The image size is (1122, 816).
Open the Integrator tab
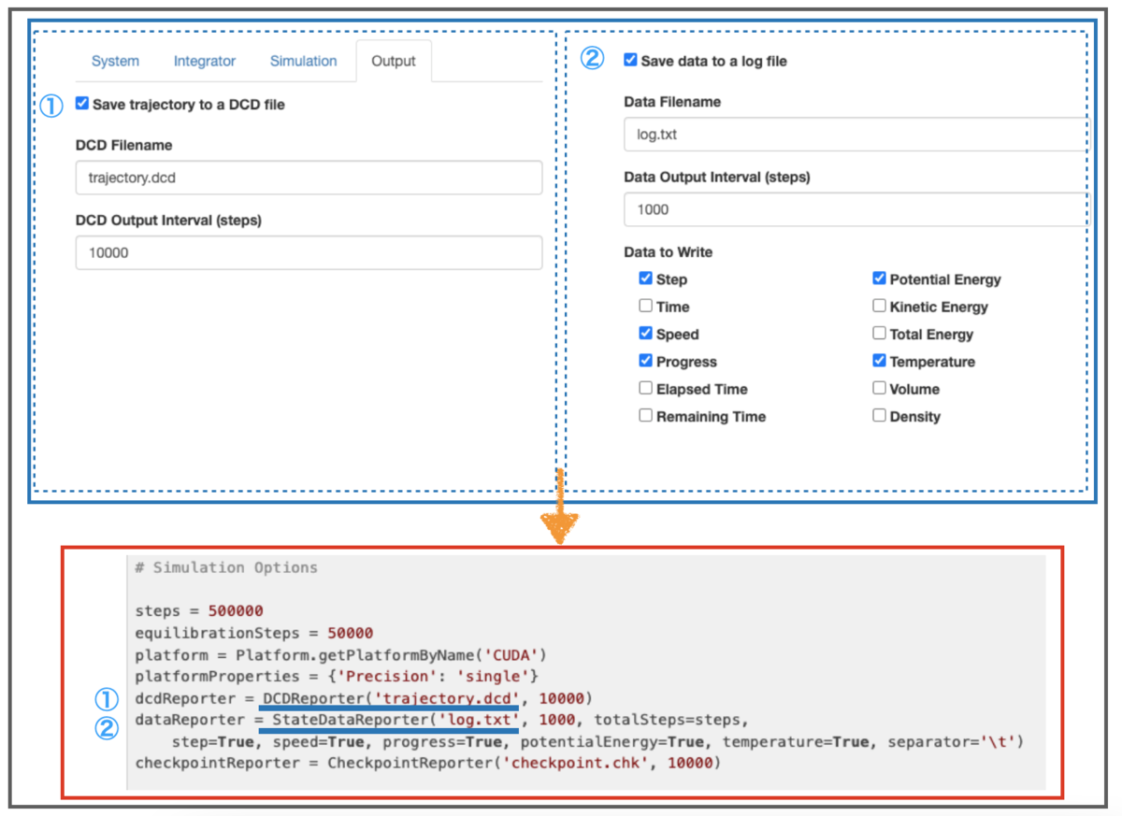point(205,62)
